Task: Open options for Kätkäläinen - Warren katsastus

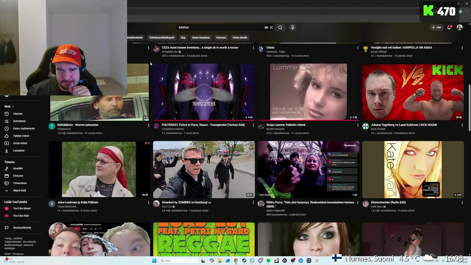Action: pyautogui.click(x=149, y=125)
